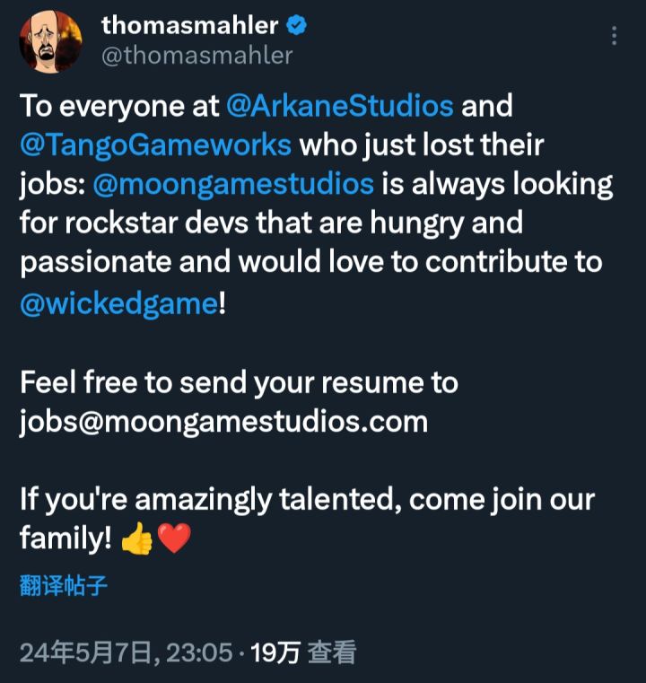The image size is (646, 683).
Task: Open thomasmahler's profile avatar picture
Action: coord(51,41)
